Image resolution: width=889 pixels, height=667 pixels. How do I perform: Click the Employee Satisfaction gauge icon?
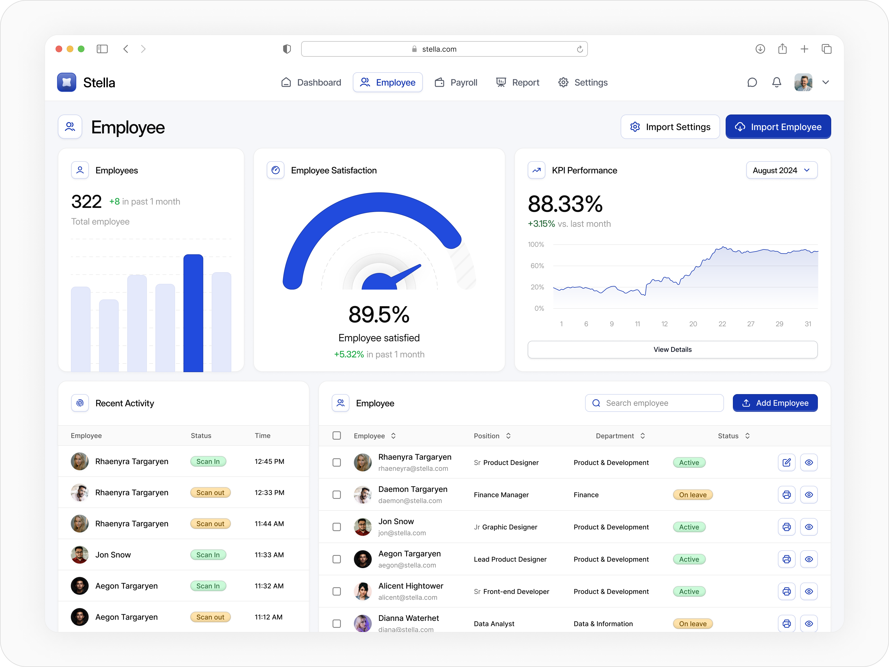[276, 170]
